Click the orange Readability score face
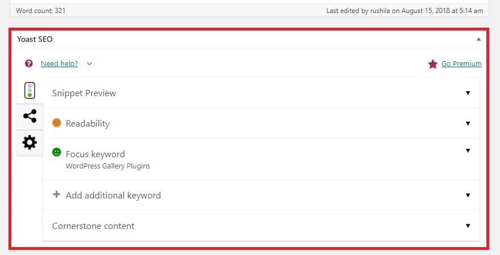Screen dimensions: 500x255 [x=57, y=123]
